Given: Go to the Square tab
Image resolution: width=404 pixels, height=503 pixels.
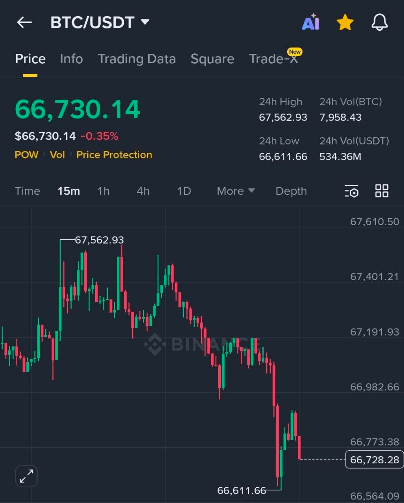Looking at the screenshot, I should tap(212, 59).
